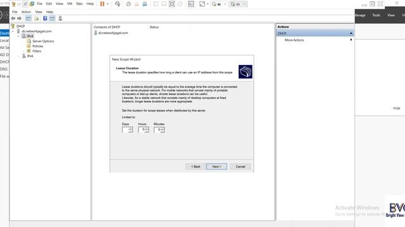Screen dimensions: 405x227
Task: Open the VMware Tabs menu
Action: tap(79, 4)
